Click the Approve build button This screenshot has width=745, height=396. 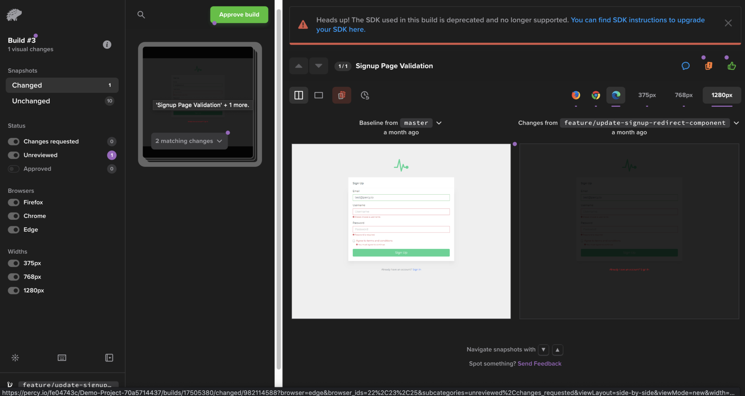click(239, 15)
